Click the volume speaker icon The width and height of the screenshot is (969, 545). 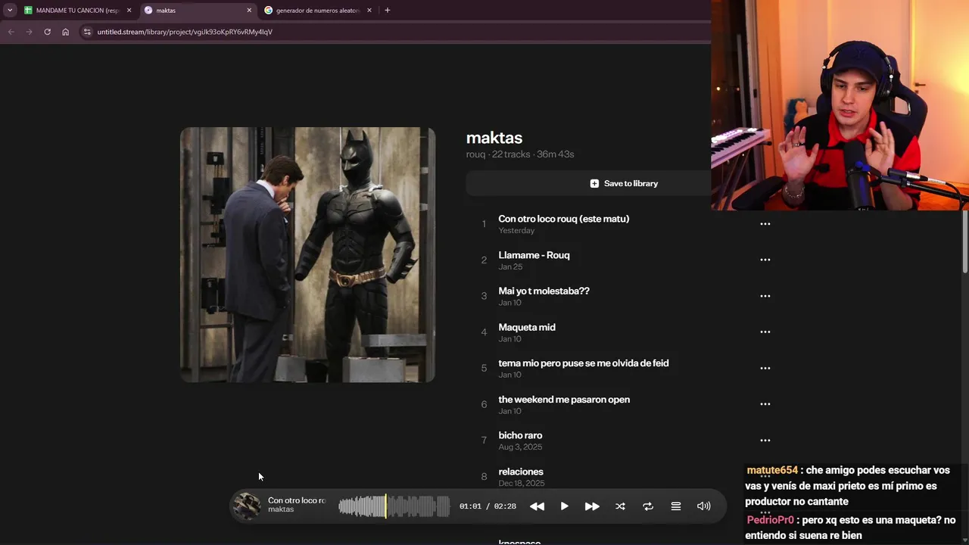(x=704, y=506)
